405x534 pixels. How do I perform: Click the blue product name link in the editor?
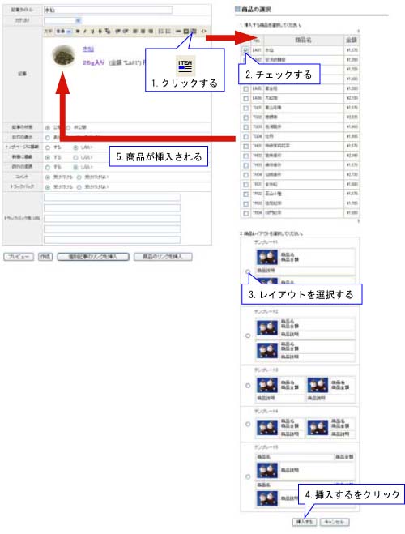pyautogui.click(x=88, y=49)
